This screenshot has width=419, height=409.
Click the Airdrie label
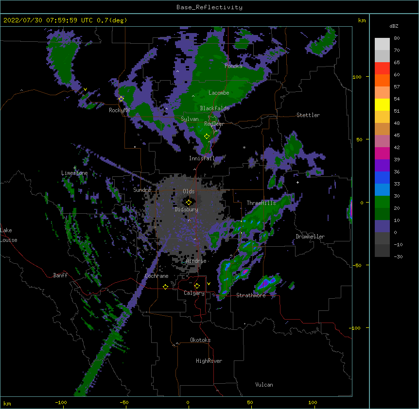196,261
